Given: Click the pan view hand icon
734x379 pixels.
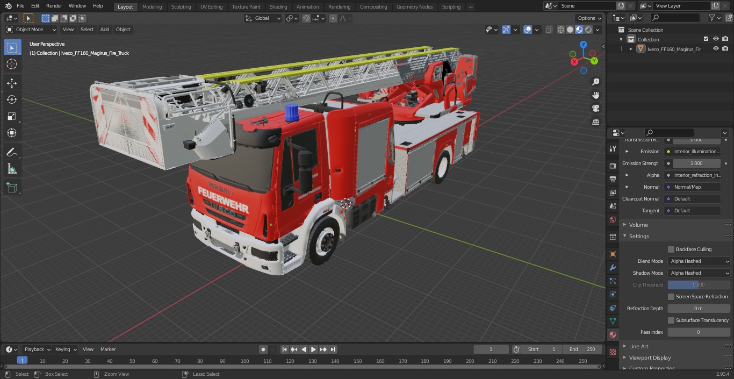Looking at the screenshot, I should tap(596, 95).
